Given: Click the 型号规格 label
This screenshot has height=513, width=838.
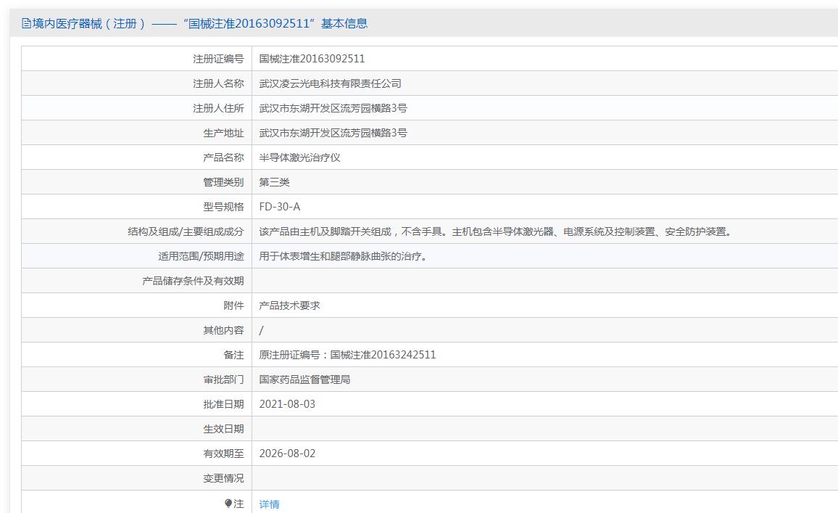Looking at the screenshot, I should click(x=223, y=207).
